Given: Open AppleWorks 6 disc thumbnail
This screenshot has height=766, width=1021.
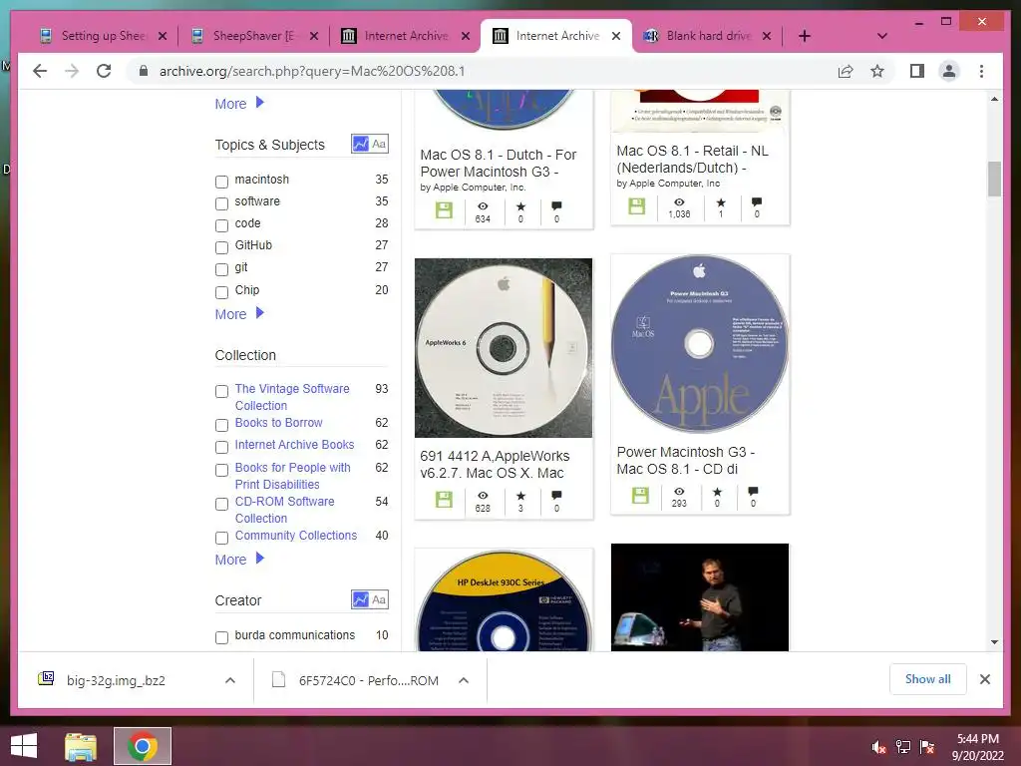Looking at the screenshot, I should 504,348.
